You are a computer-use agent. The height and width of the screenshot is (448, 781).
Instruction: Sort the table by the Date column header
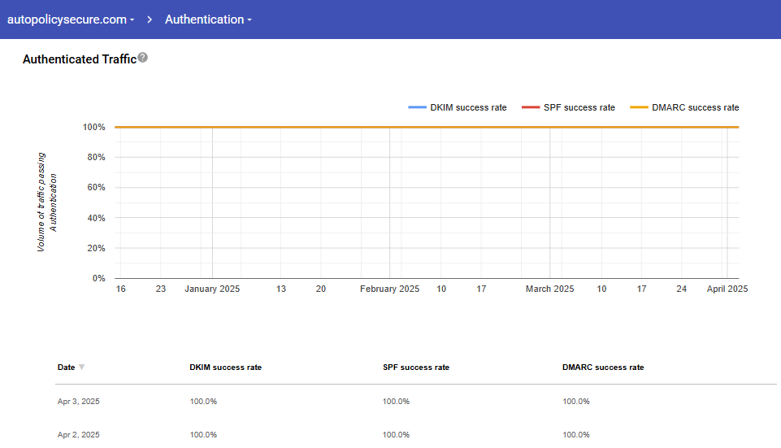[66, 368]
